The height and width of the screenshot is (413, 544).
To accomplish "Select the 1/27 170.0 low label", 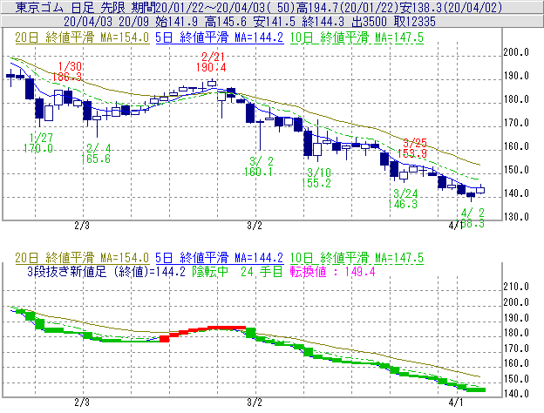I will [x=38, y=143].
